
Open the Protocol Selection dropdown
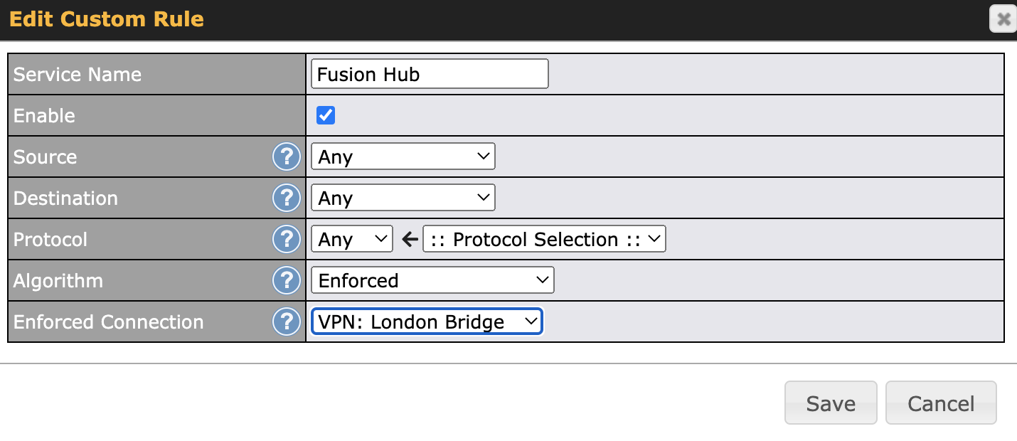point(544,240)
